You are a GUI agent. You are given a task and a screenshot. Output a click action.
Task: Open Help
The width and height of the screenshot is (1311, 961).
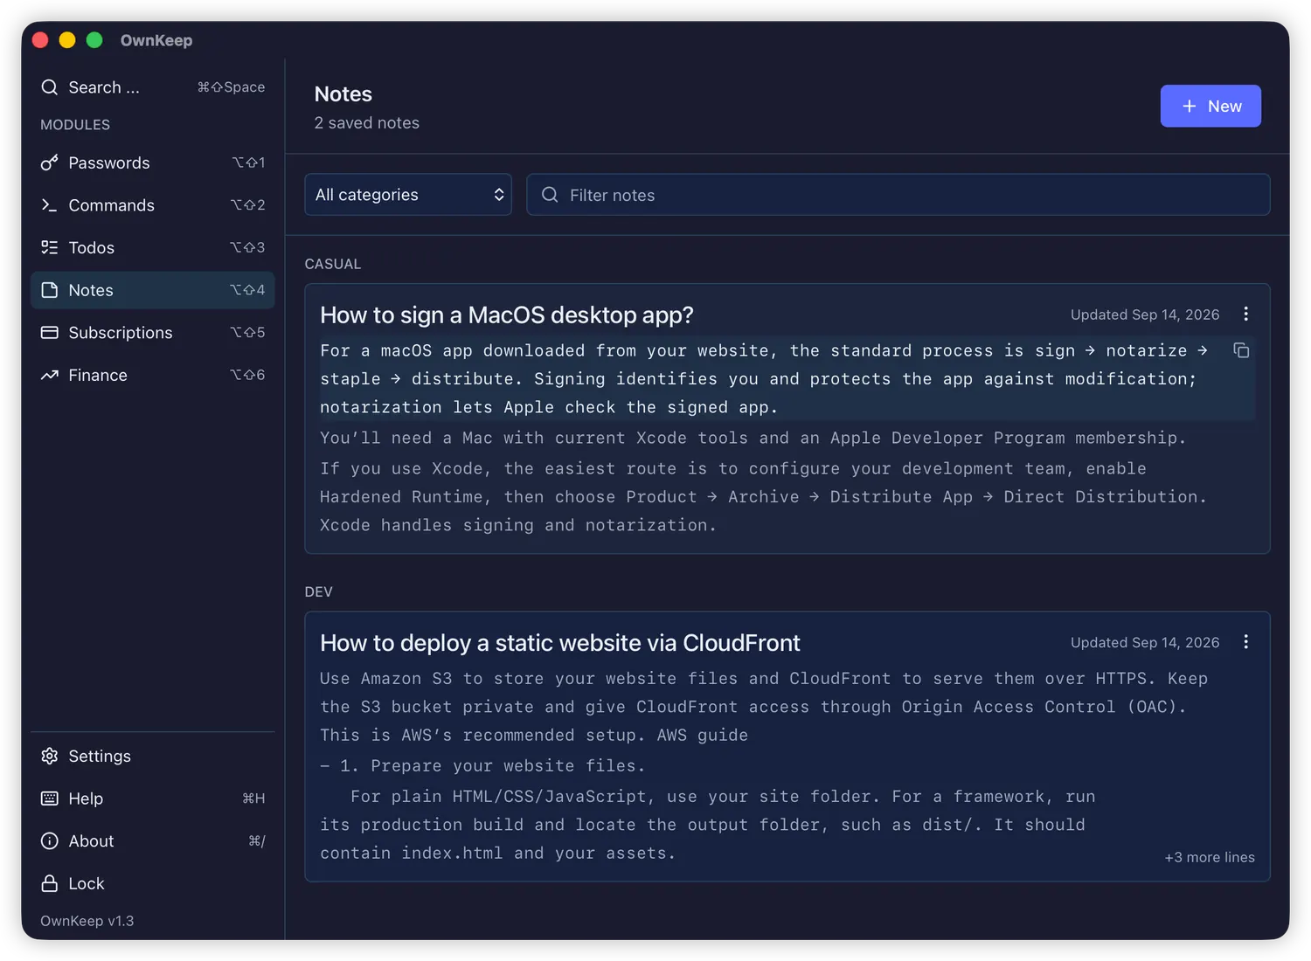coord(152,799)
